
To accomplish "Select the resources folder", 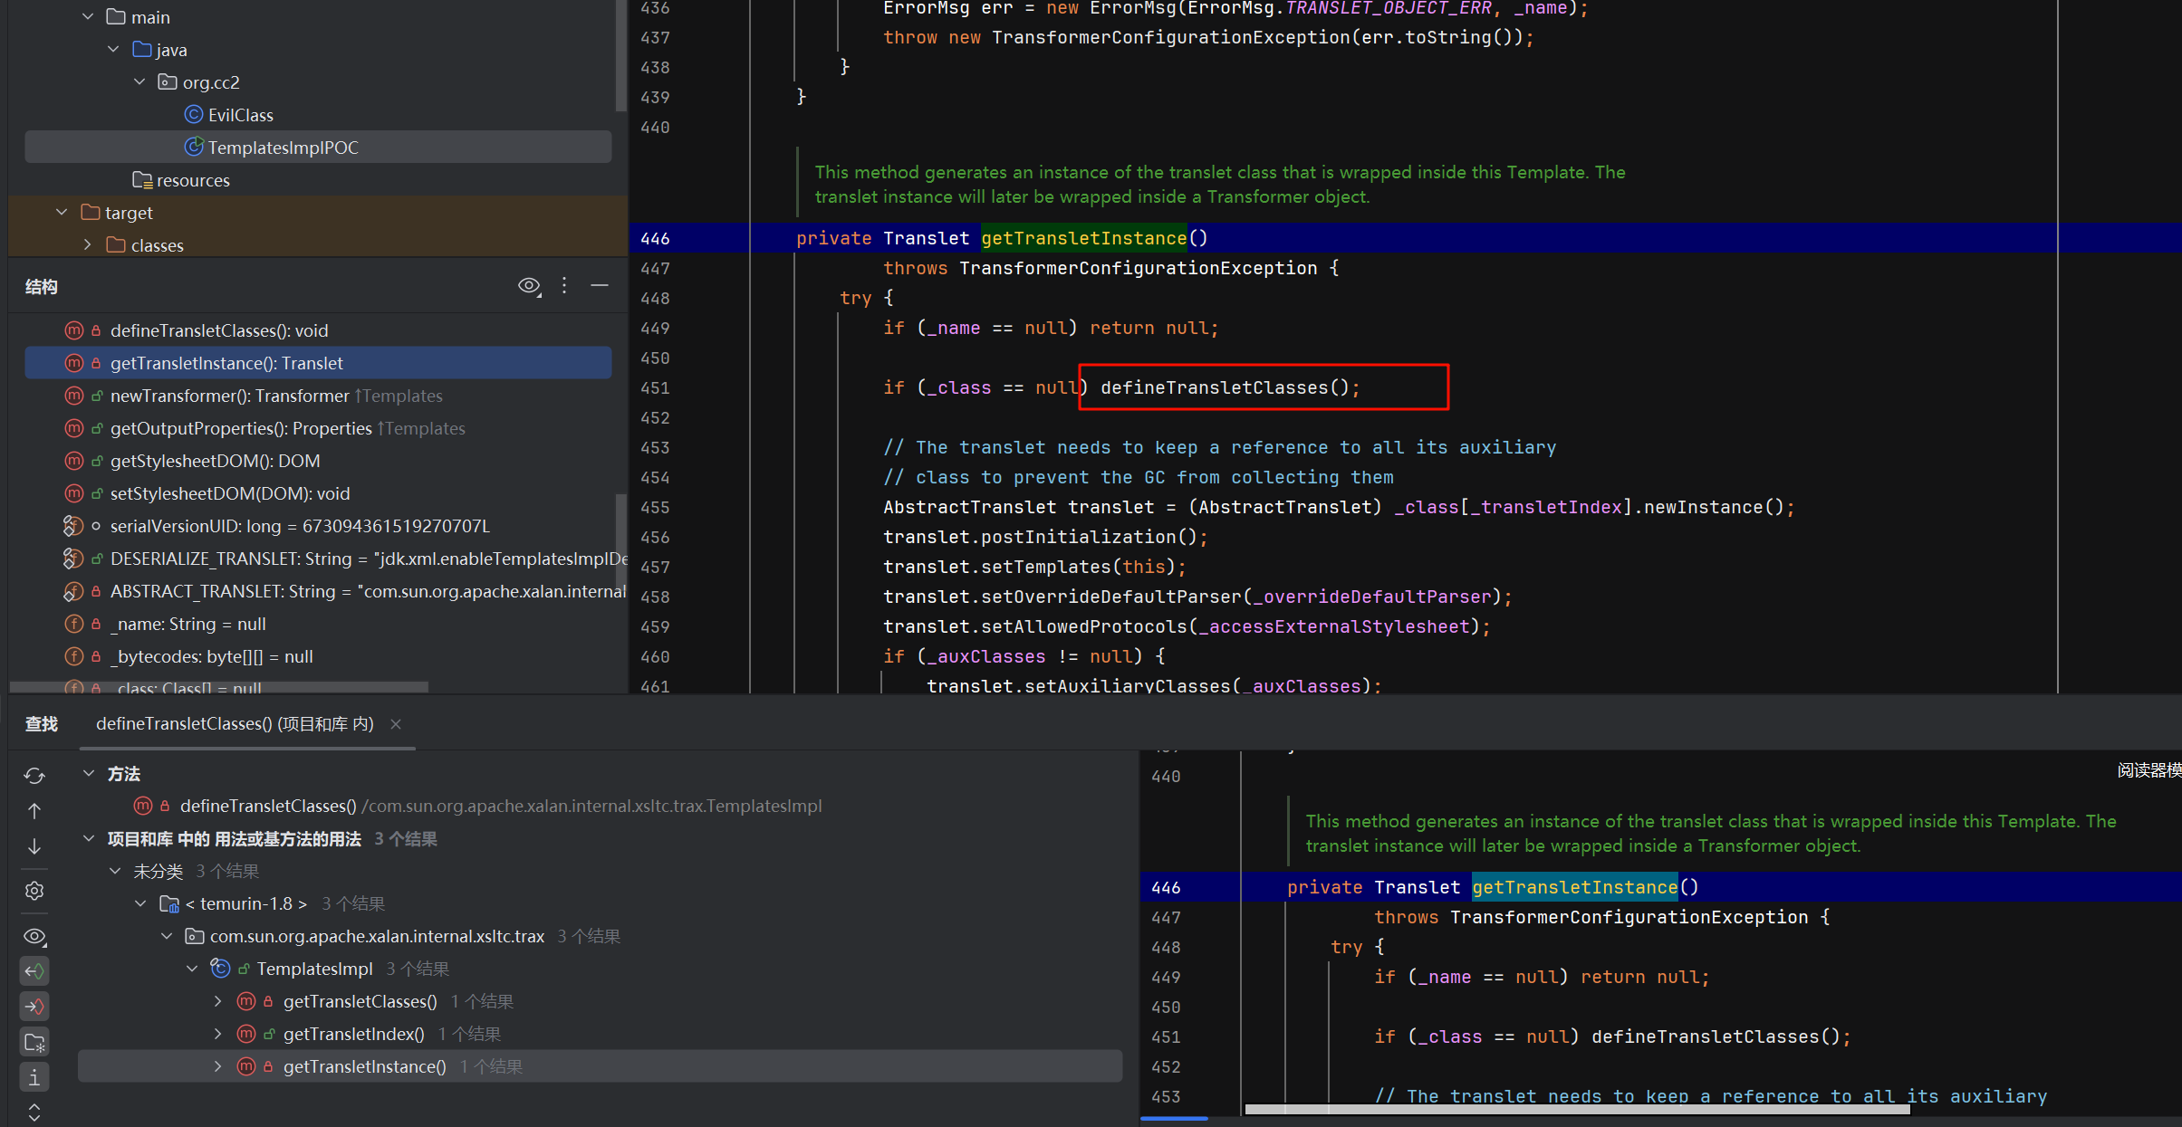I will 193,180.
